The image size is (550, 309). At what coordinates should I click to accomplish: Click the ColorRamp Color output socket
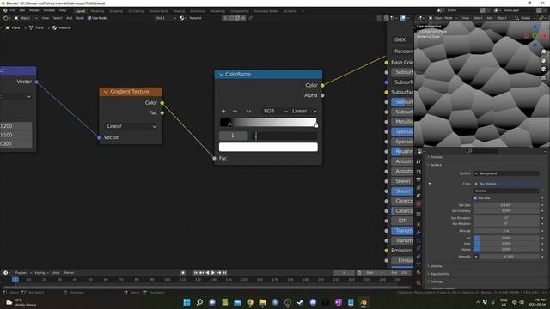[322, 85]
